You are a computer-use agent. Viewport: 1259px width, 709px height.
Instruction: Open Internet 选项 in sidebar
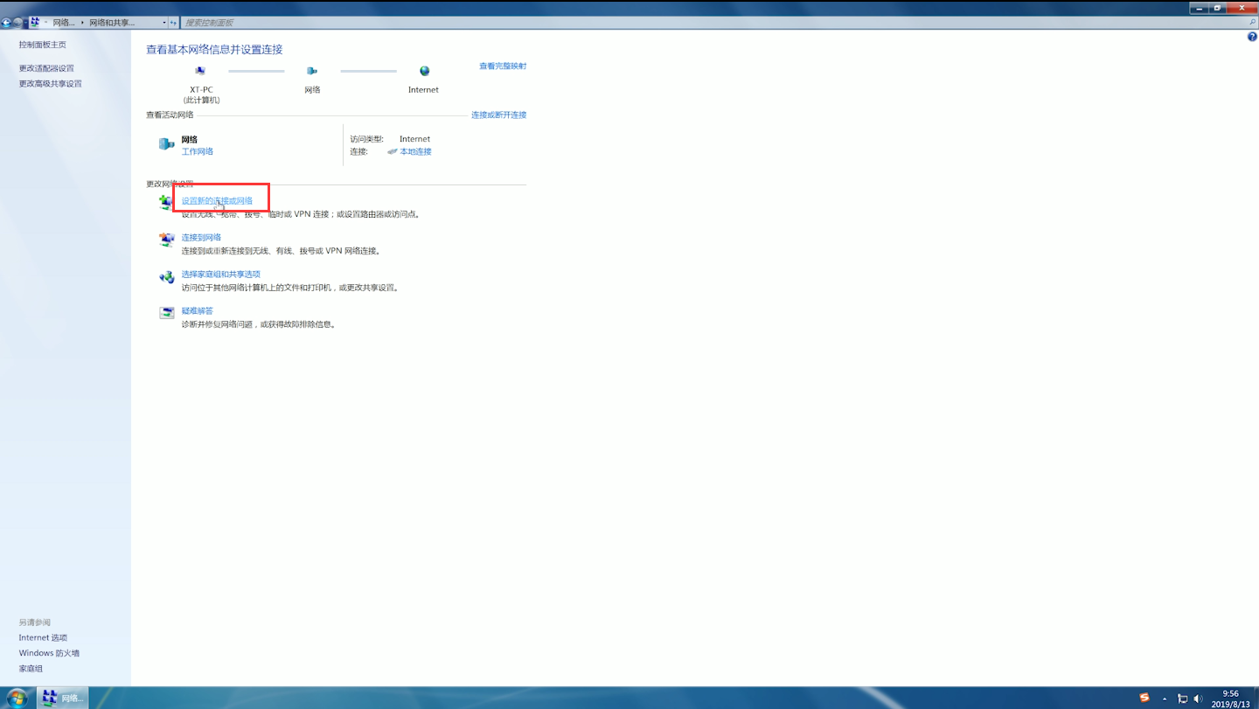[43, 638]
